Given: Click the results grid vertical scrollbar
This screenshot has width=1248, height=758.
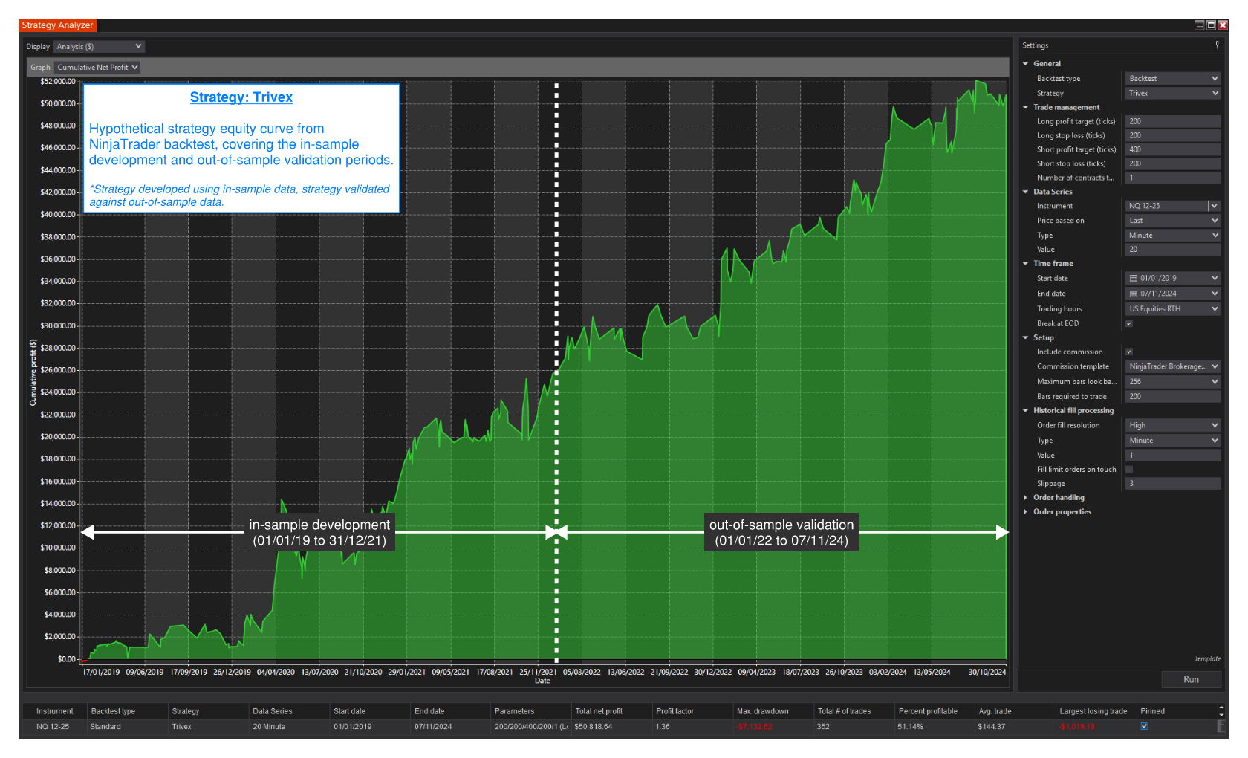Looking at the screenshot, I should pyautogui.click(x=1222, y=725).
